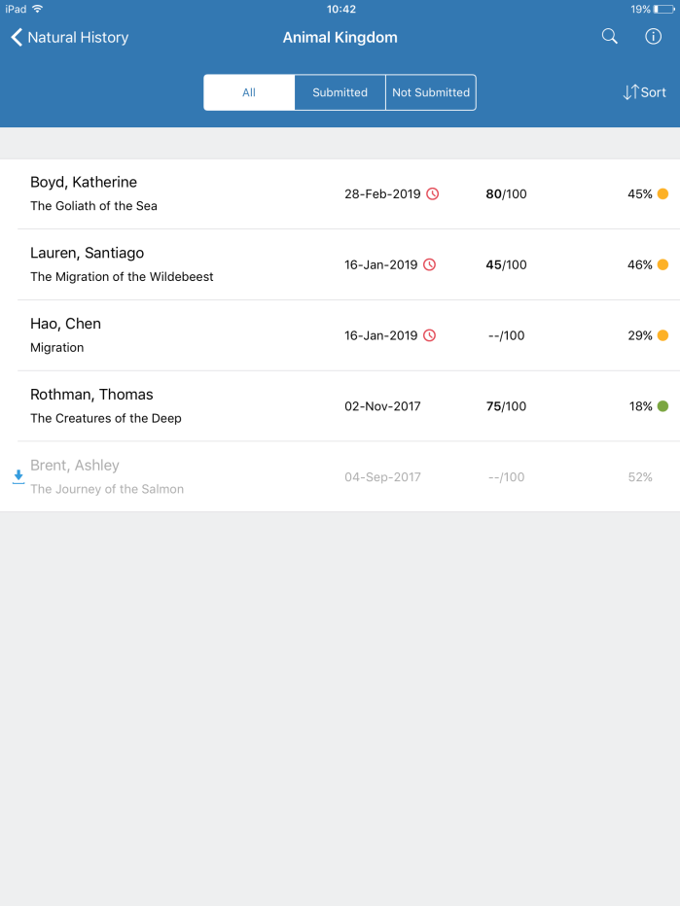Open the search magnifier icon

(609, 36)
